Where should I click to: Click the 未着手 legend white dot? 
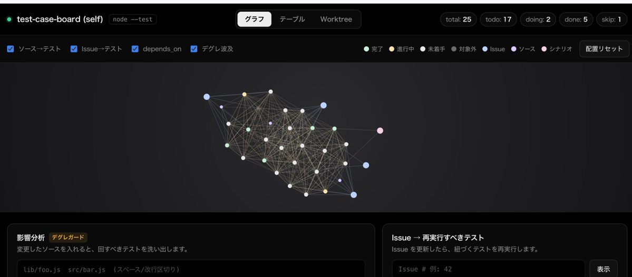click(422, 49)
